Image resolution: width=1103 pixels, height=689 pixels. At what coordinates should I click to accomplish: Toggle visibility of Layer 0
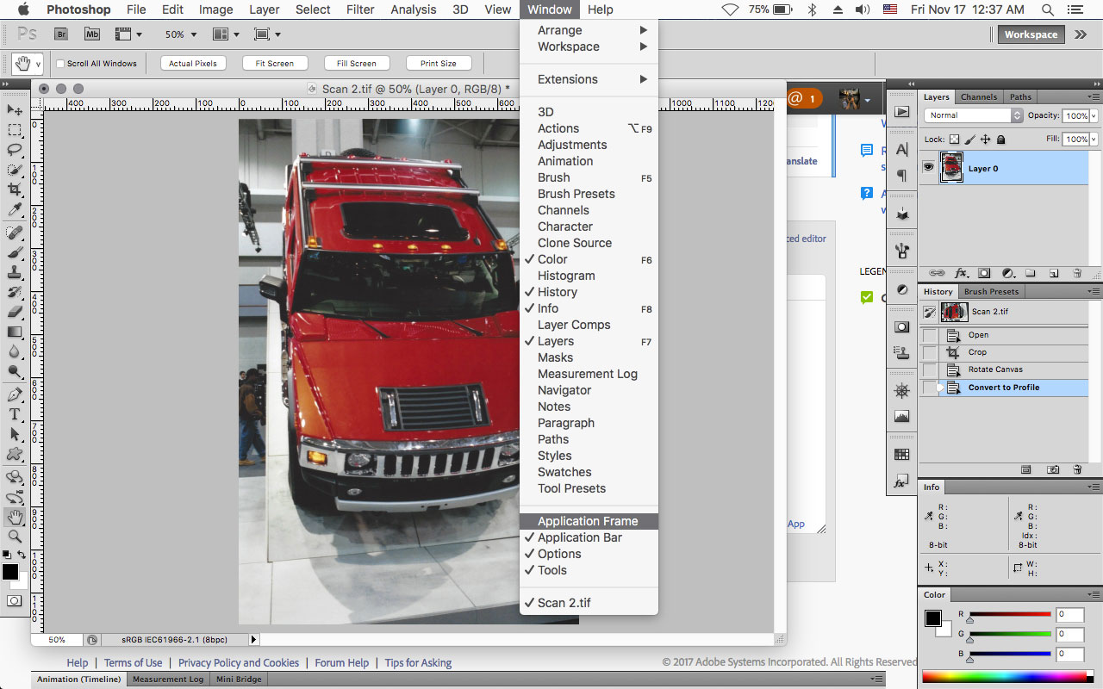pyautogui.click(x=929, y=167)
